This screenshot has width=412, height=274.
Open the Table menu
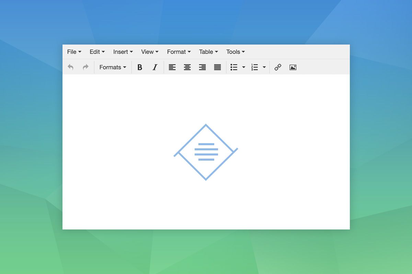pyautogui.click(x=208, y=52)
